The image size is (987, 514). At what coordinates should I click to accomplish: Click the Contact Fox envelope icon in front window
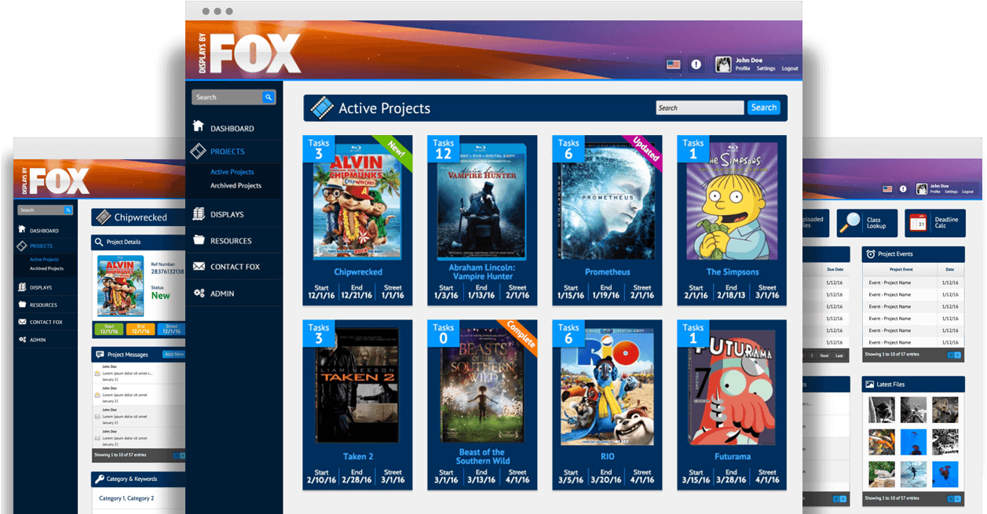tap(199, 267)
